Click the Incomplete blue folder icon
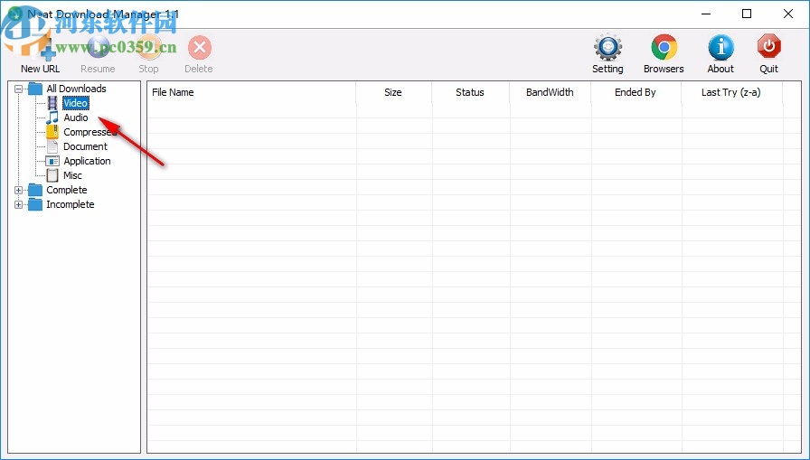 point(35,204)
